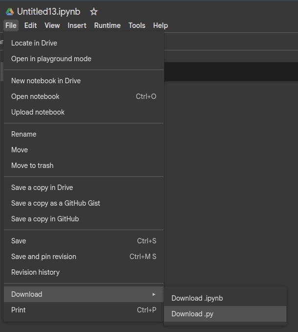Viewport: 298px width, 332px height.
Task: Open the Help menu
Action: click(160, 25)
